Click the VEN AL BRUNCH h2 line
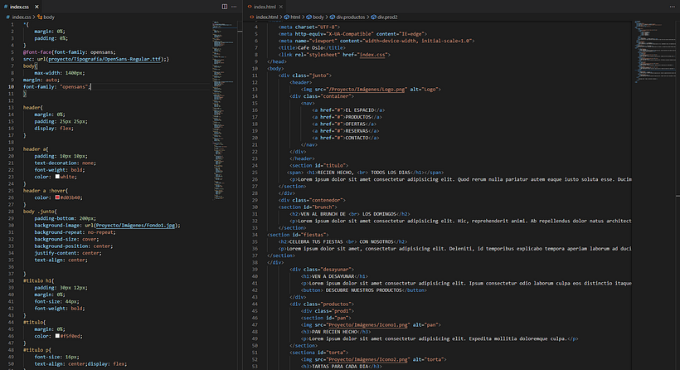This screenshot has width=680, height=370. [x=350, y=214]
